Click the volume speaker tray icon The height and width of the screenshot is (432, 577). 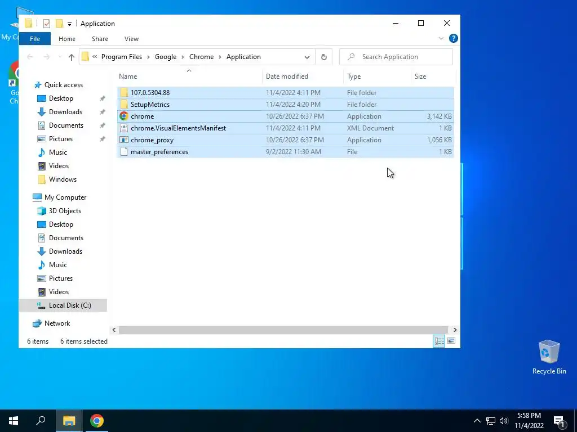504,421
